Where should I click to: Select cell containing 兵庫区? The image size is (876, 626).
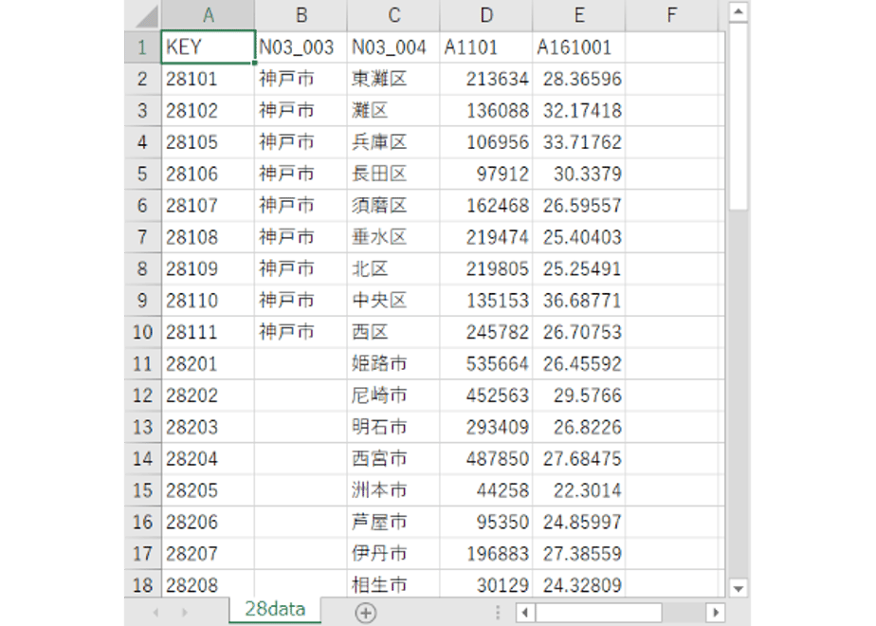tap(393, 142)
